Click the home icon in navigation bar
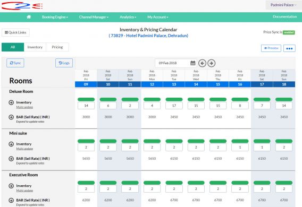Screen dimensions: 302x207 coord(29,17)
